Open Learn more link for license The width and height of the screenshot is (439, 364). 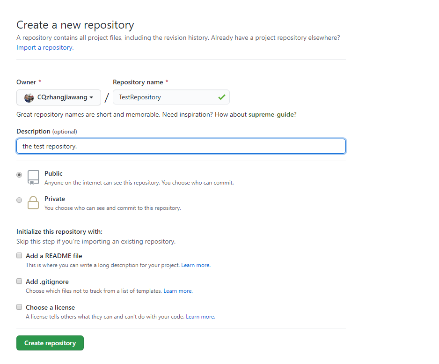200,317
